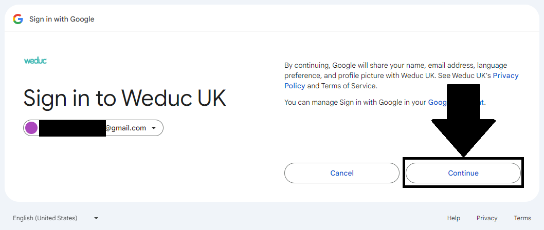This screenshot has height=230, width=544.
Task: Click the "Sign in with Google" header text
Action: click(62, 19)
